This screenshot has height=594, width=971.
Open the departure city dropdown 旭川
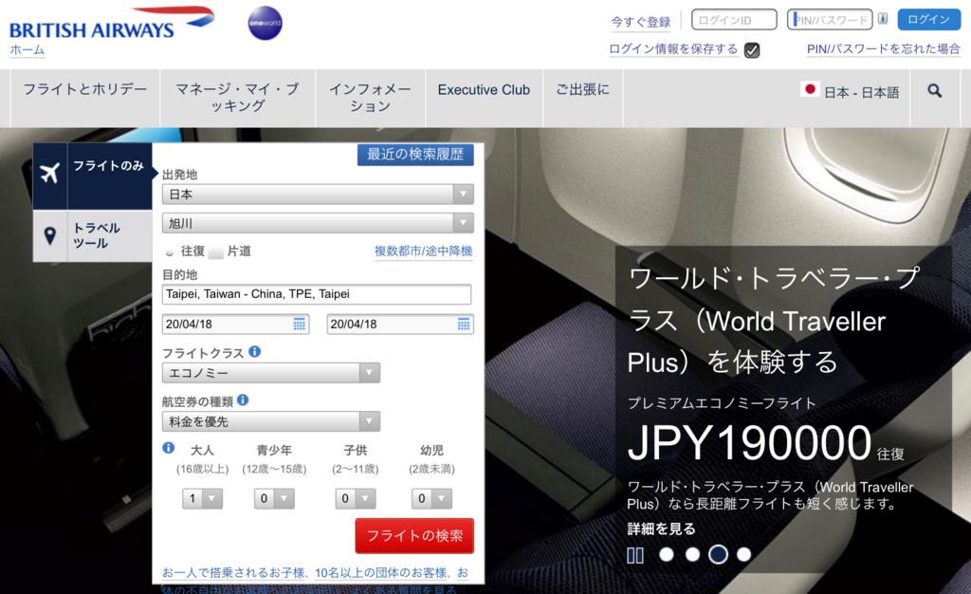tap(318, 223)
